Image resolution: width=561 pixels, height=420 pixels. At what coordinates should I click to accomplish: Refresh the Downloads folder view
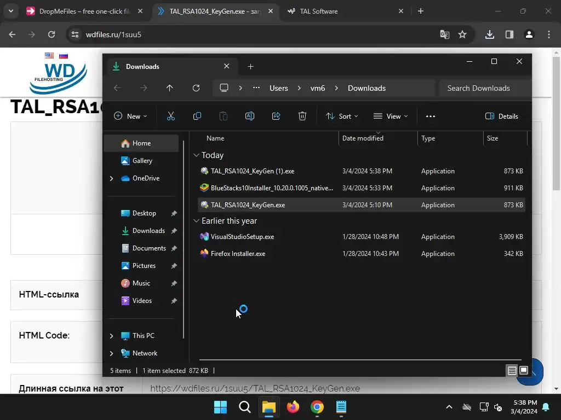coord(196,88)
